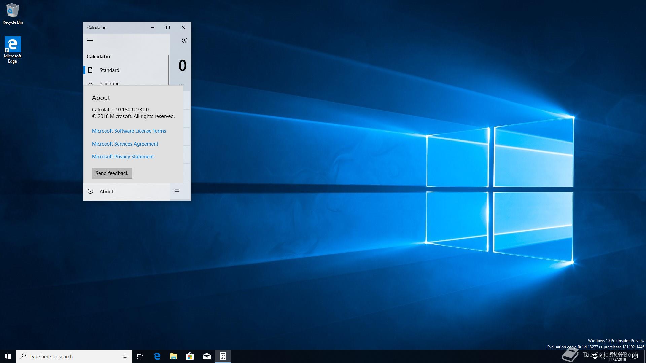Click Calculator taskbar icon
Image resolution: width=646 pixels, height=363 pixels.
click(x=223, y=356)
